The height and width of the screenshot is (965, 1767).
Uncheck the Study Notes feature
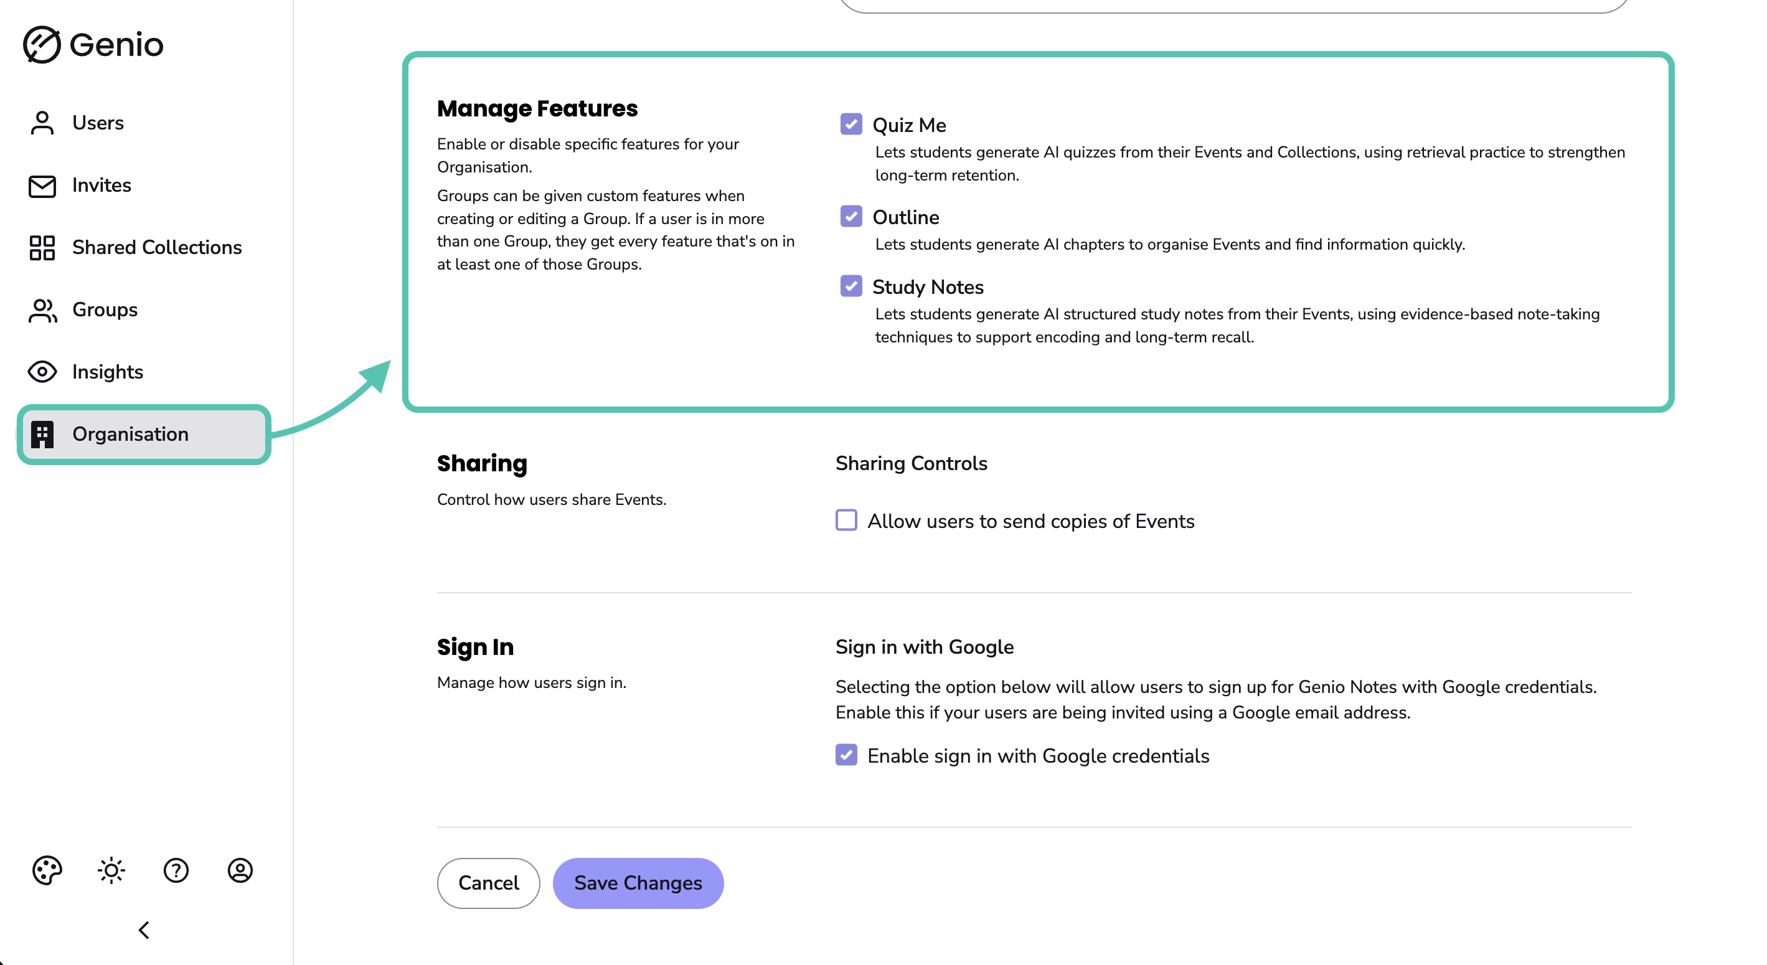click(851, 286)
